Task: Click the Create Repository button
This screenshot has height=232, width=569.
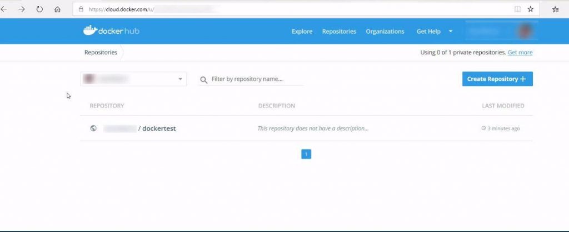Action: point(497,79)
